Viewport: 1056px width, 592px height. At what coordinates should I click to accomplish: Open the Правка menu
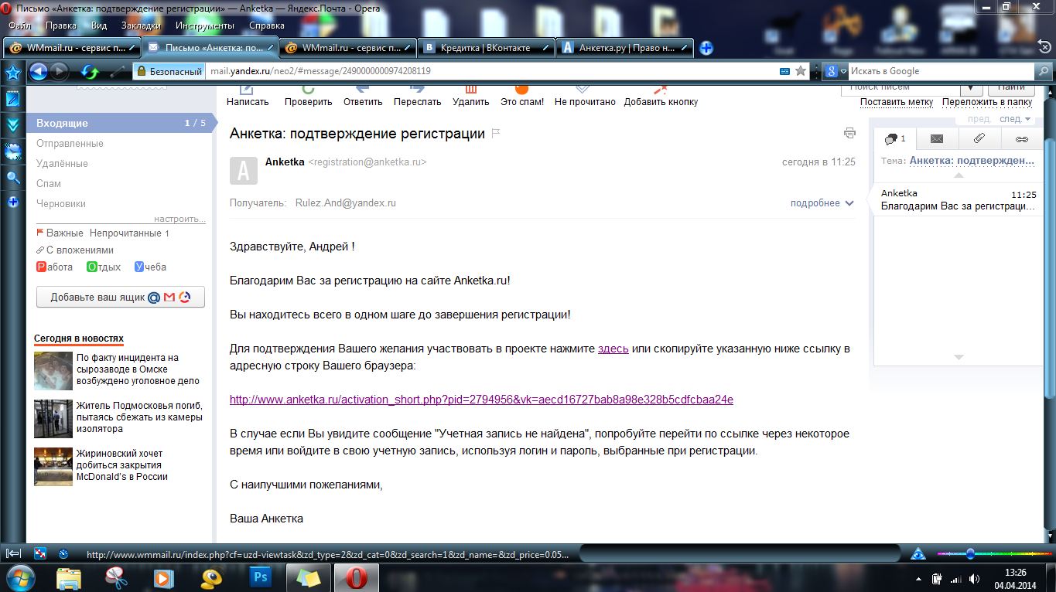point(61,26)
